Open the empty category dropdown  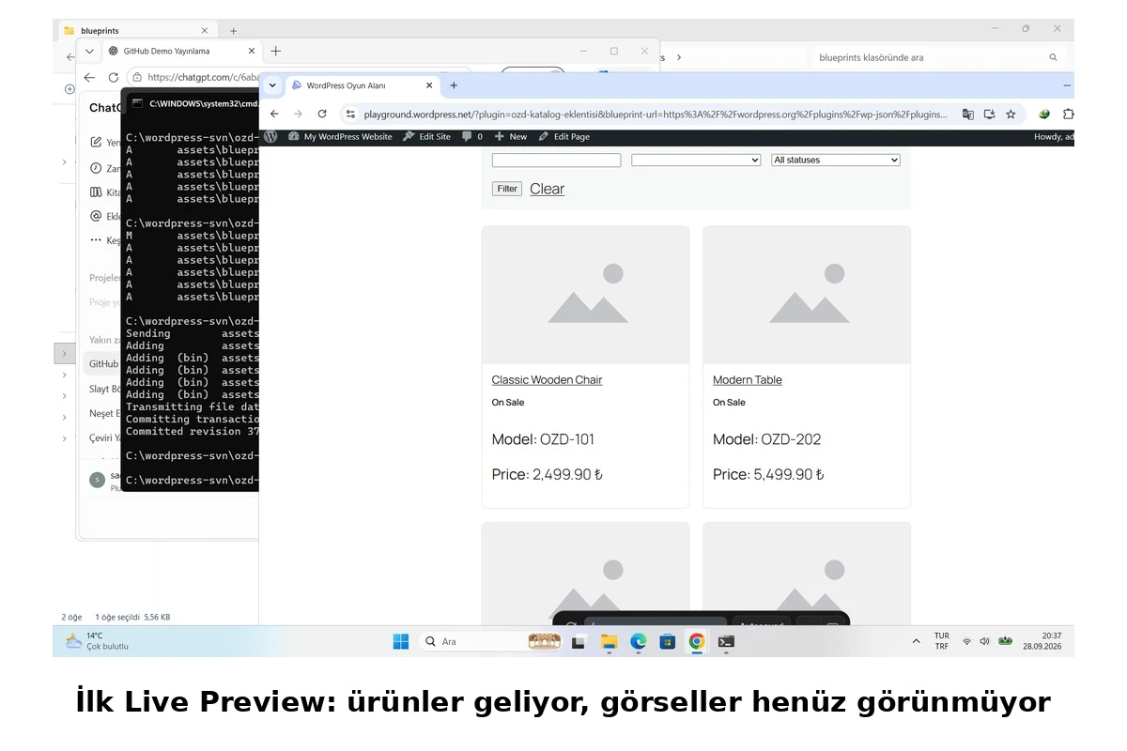click(x=696, y=161)
